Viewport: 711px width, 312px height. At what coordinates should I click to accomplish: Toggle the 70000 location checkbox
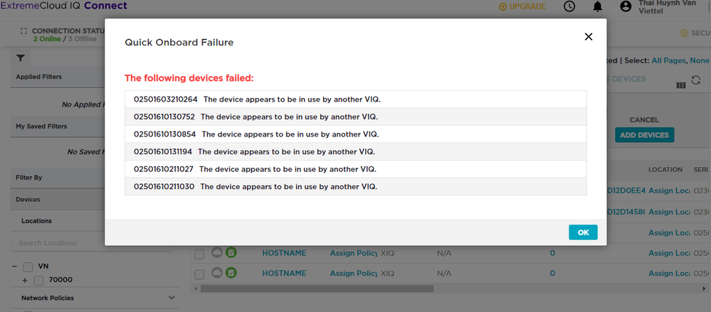(x=38, y=280)
